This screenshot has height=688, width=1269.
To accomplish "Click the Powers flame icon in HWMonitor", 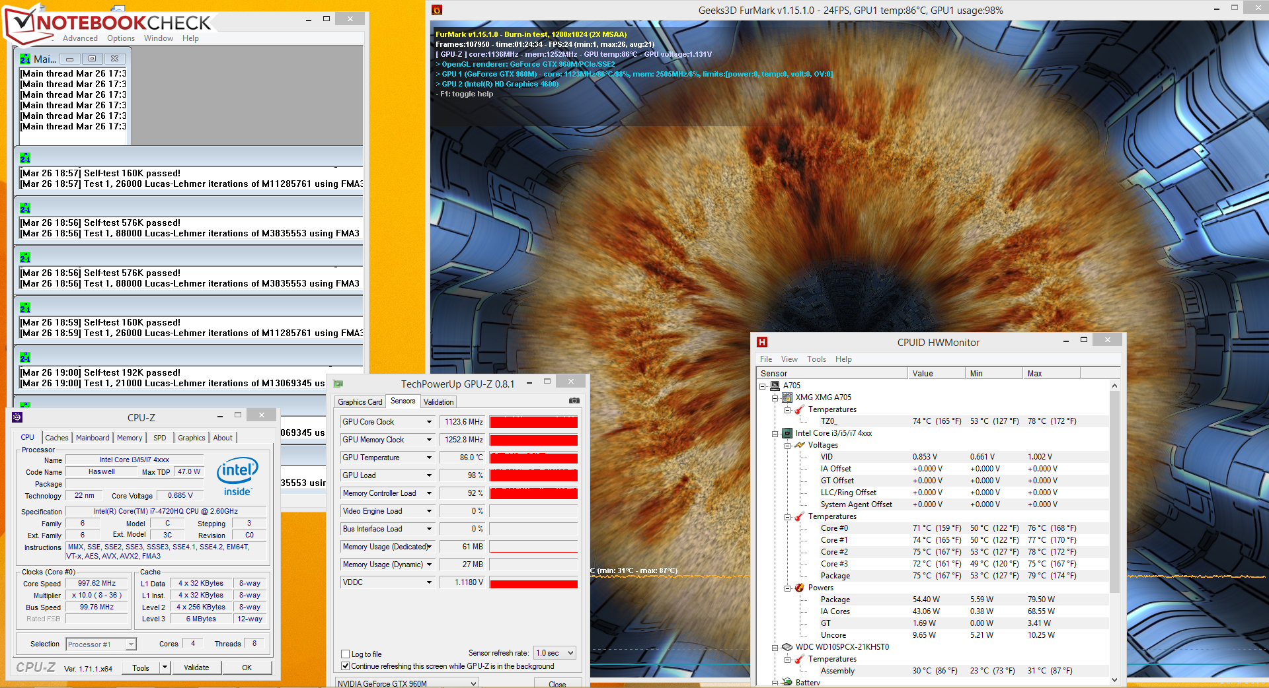I will point(800,588).
